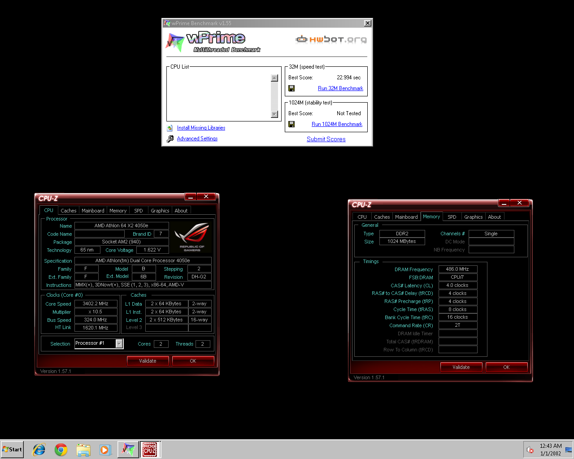Click the Republic of Gamers logo
Screen dimensions: 574x459
click(191, 238)
